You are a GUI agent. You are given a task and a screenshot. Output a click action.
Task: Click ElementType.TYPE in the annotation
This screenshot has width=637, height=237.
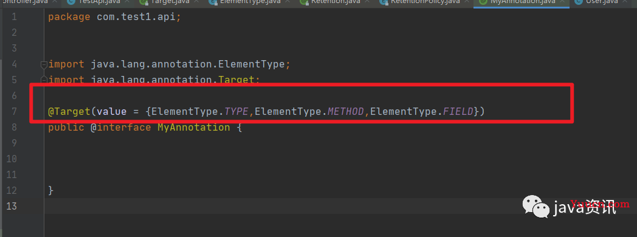pyautogui.click(x=199, y=111)
